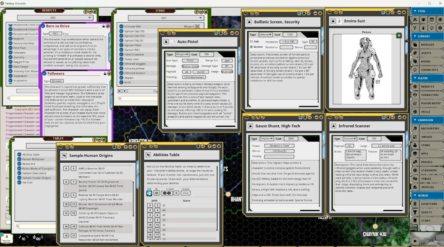This screenshot has height=247, width=444.
Task: Click the dice roll icon in Abilities Table
Action: 149,193
